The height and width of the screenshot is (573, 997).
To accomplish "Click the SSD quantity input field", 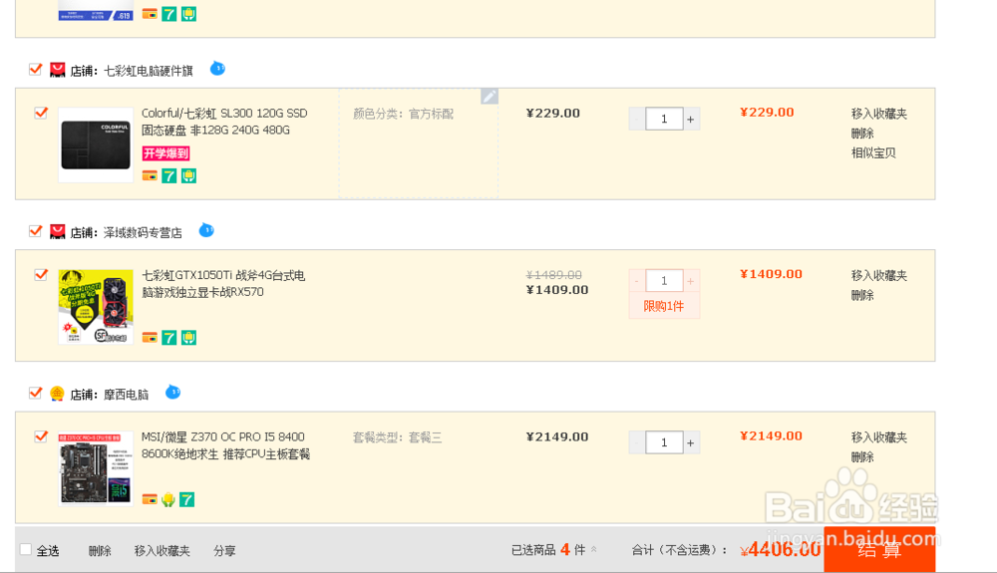I will click(x=664, y=119).
